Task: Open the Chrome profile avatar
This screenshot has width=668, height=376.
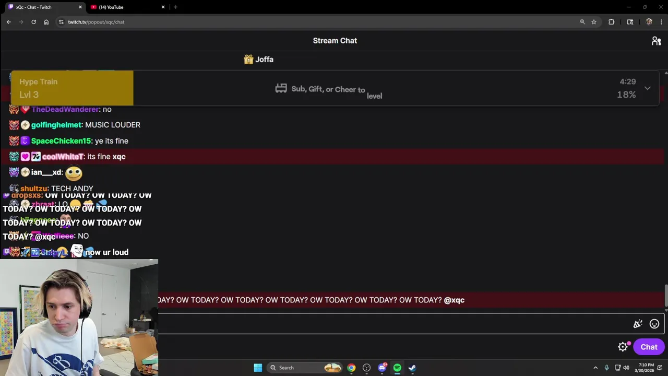Action: click(649, 22)
